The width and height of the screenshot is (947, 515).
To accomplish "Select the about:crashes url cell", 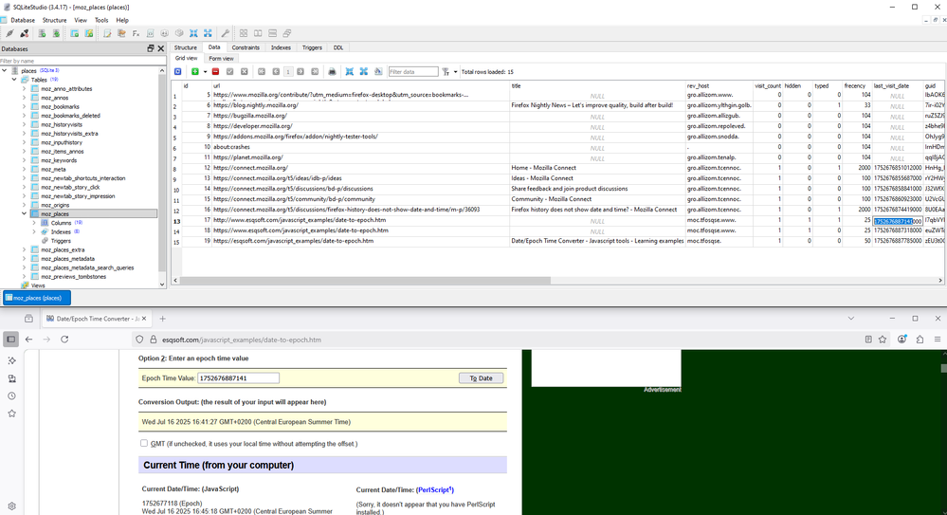I will point(360,147).
